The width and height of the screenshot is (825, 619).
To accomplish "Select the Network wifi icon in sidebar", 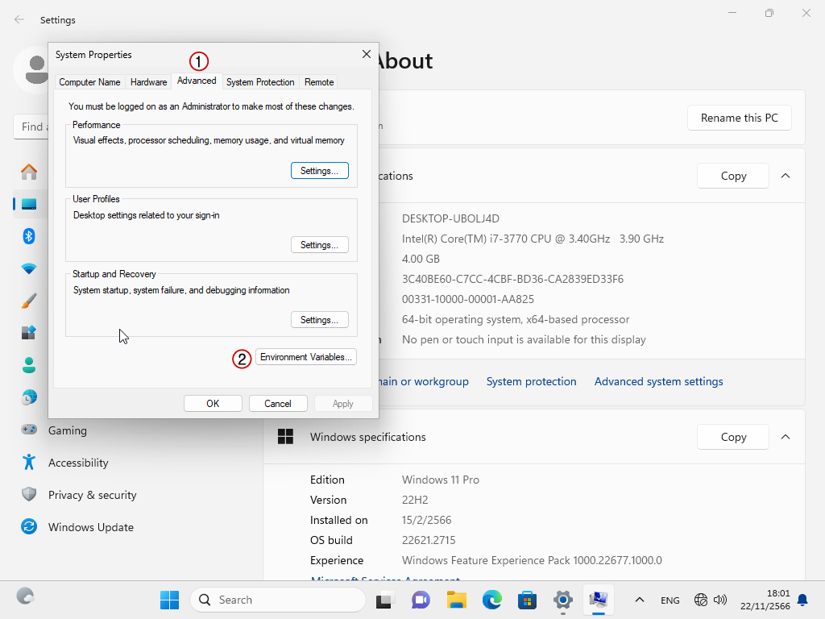I will tap(29, 268).
